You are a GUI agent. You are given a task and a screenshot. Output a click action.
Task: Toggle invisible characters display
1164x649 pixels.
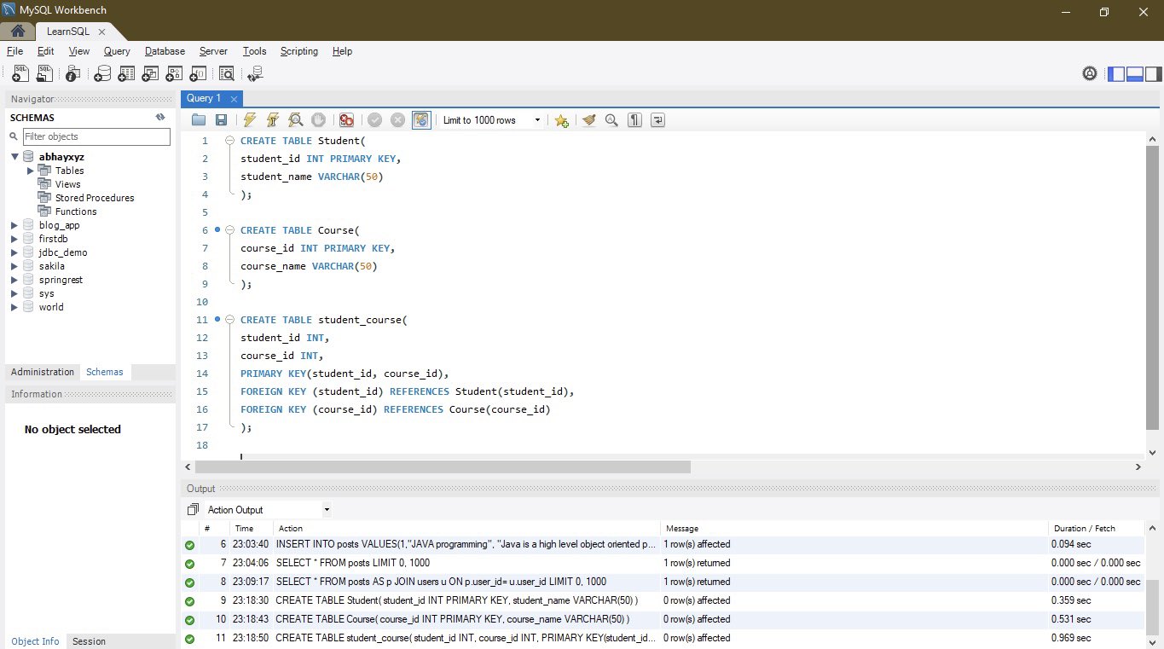(634, 120)
